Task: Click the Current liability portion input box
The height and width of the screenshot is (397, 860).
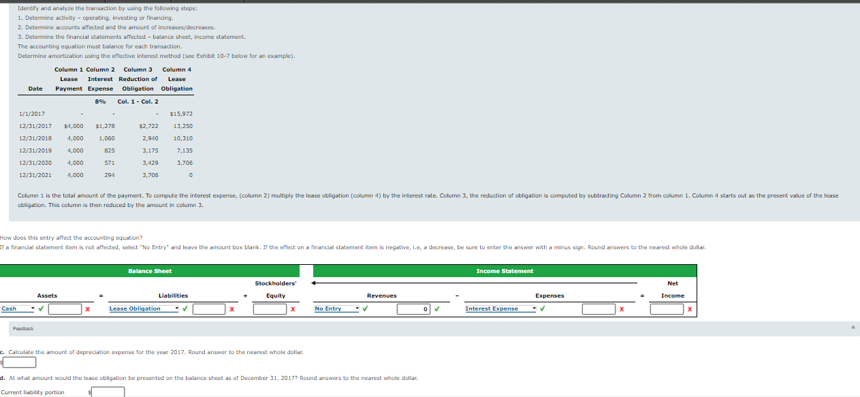Action: pyautogui.click(x=107, y=392)
